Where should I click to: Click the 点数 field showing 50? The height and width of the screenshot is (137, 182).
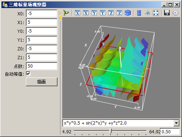tap(41, 66)
